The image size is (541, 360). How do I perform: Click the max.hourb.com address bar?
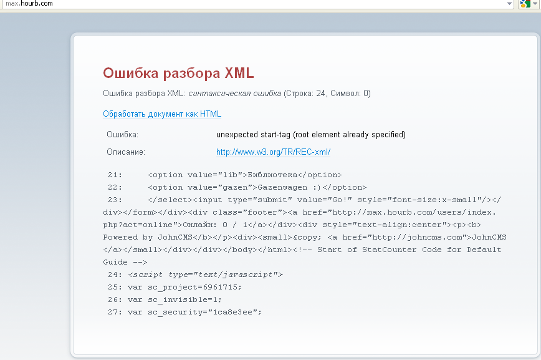tap(249, 4)
